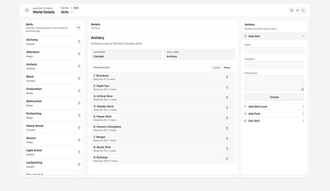
Task: Remove the Ranger perk
Action: (x=227, y=138)
